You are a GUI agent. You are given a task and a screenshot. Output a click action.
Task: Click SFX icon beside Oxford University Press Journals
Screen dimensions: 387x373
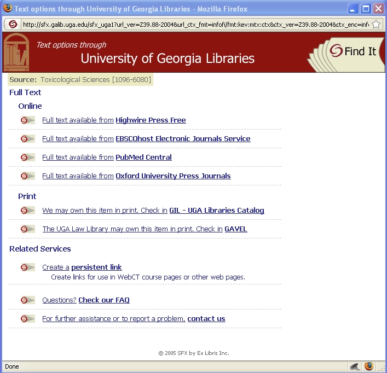coord(27,176)
